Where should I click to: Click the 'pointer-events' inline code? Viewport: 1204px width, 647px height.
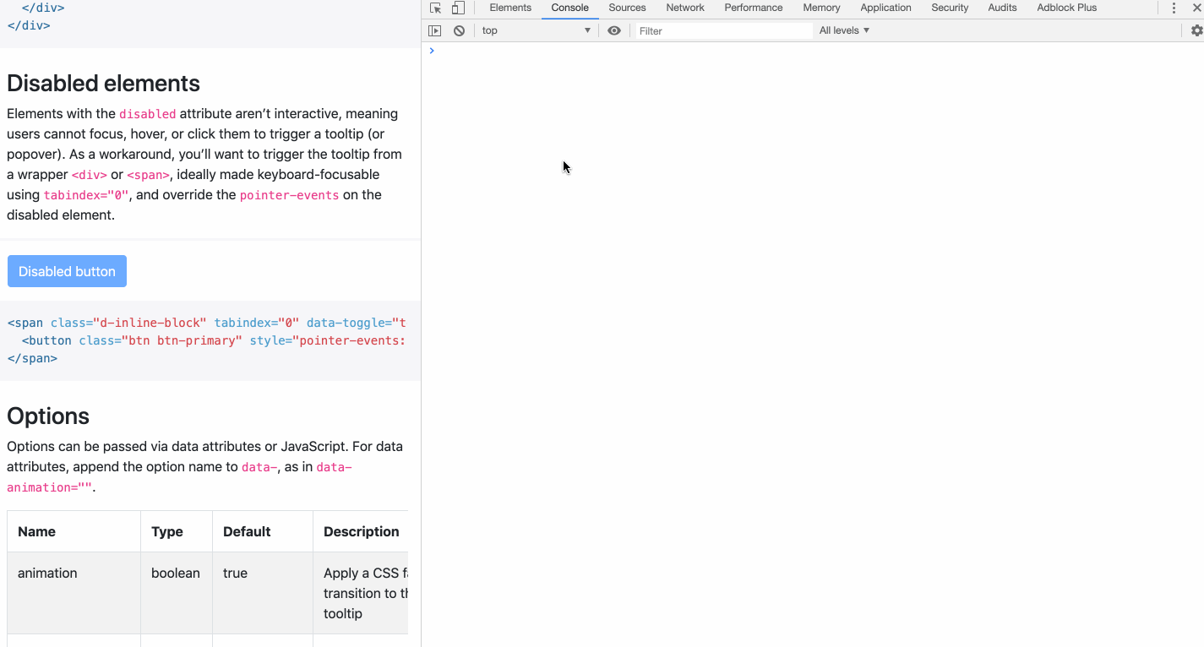pos(290,195)
